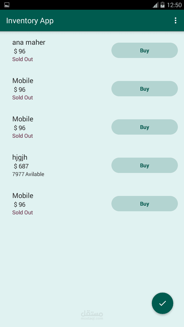The height and width of the screenshot is (327, 184).
Task: Tap the picture notification icon in status bar
Action: pos(7,5)
